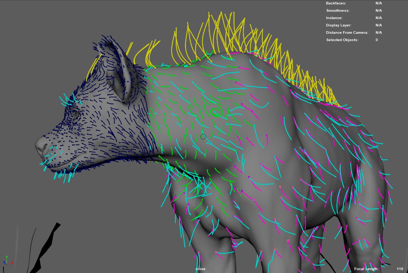Click the Focal Length label
Image resolution: width=408 pixels, height=273 pixels.
coord(366,269)
